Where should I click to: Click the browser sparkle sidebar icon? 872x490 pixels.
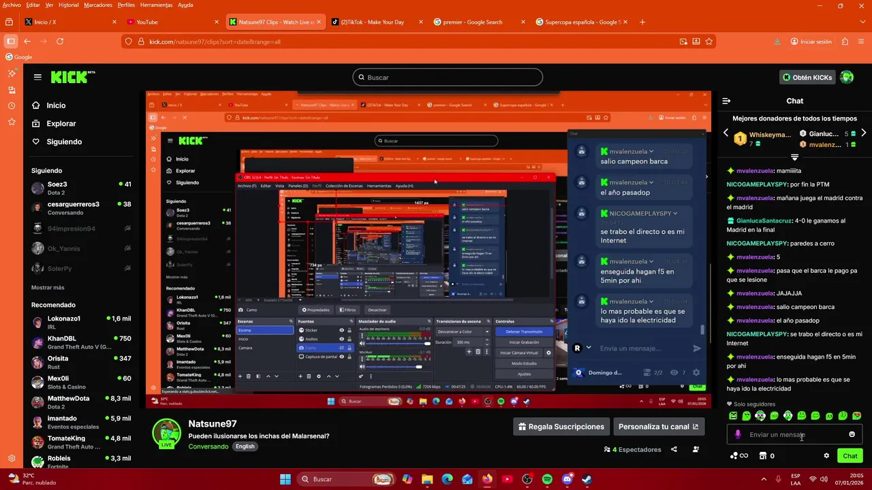[x=12, y=73]
